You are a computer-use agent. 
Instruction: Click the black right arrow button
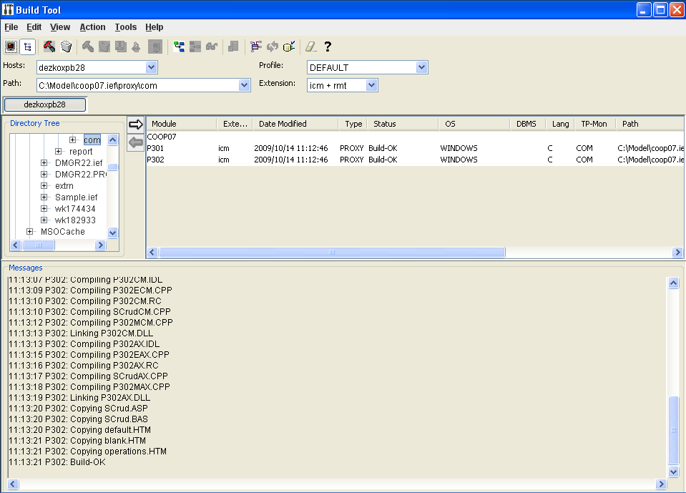click(136, 125)
